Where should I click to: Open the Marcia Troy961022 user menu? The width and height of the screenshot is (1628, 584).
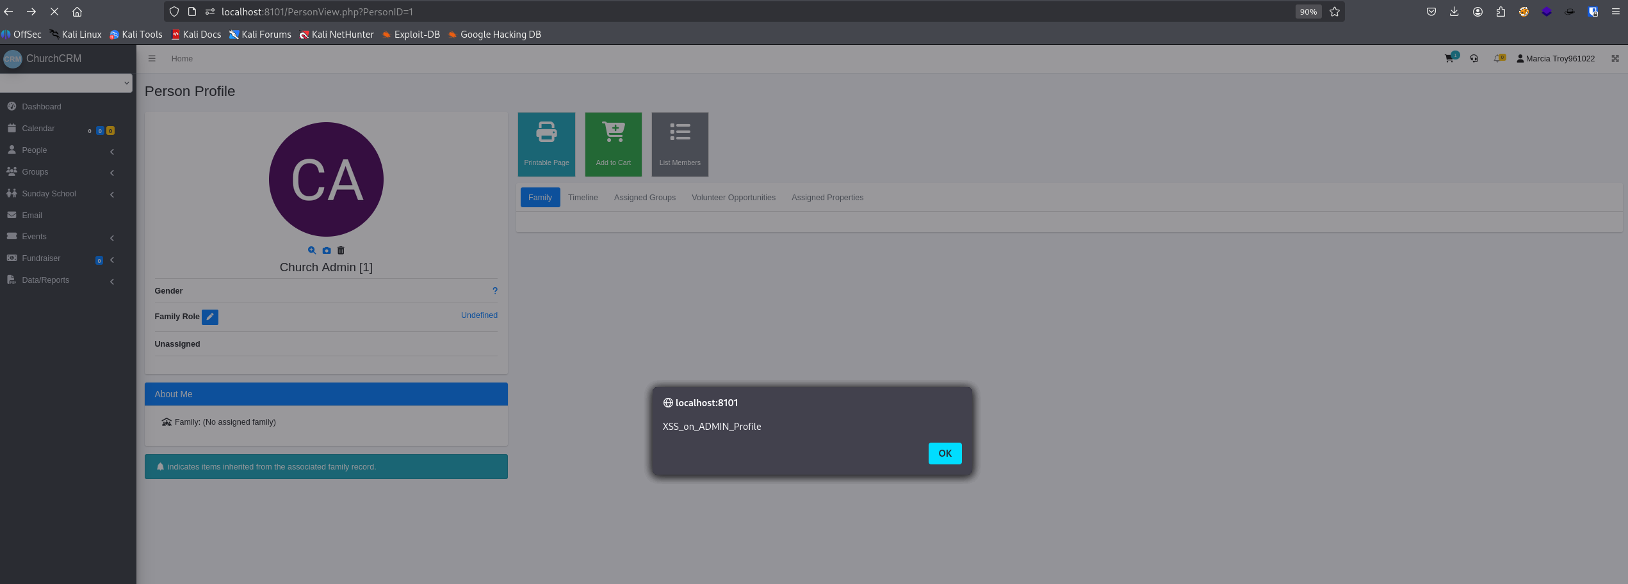pyautogui.click(x=1556, y=59)
